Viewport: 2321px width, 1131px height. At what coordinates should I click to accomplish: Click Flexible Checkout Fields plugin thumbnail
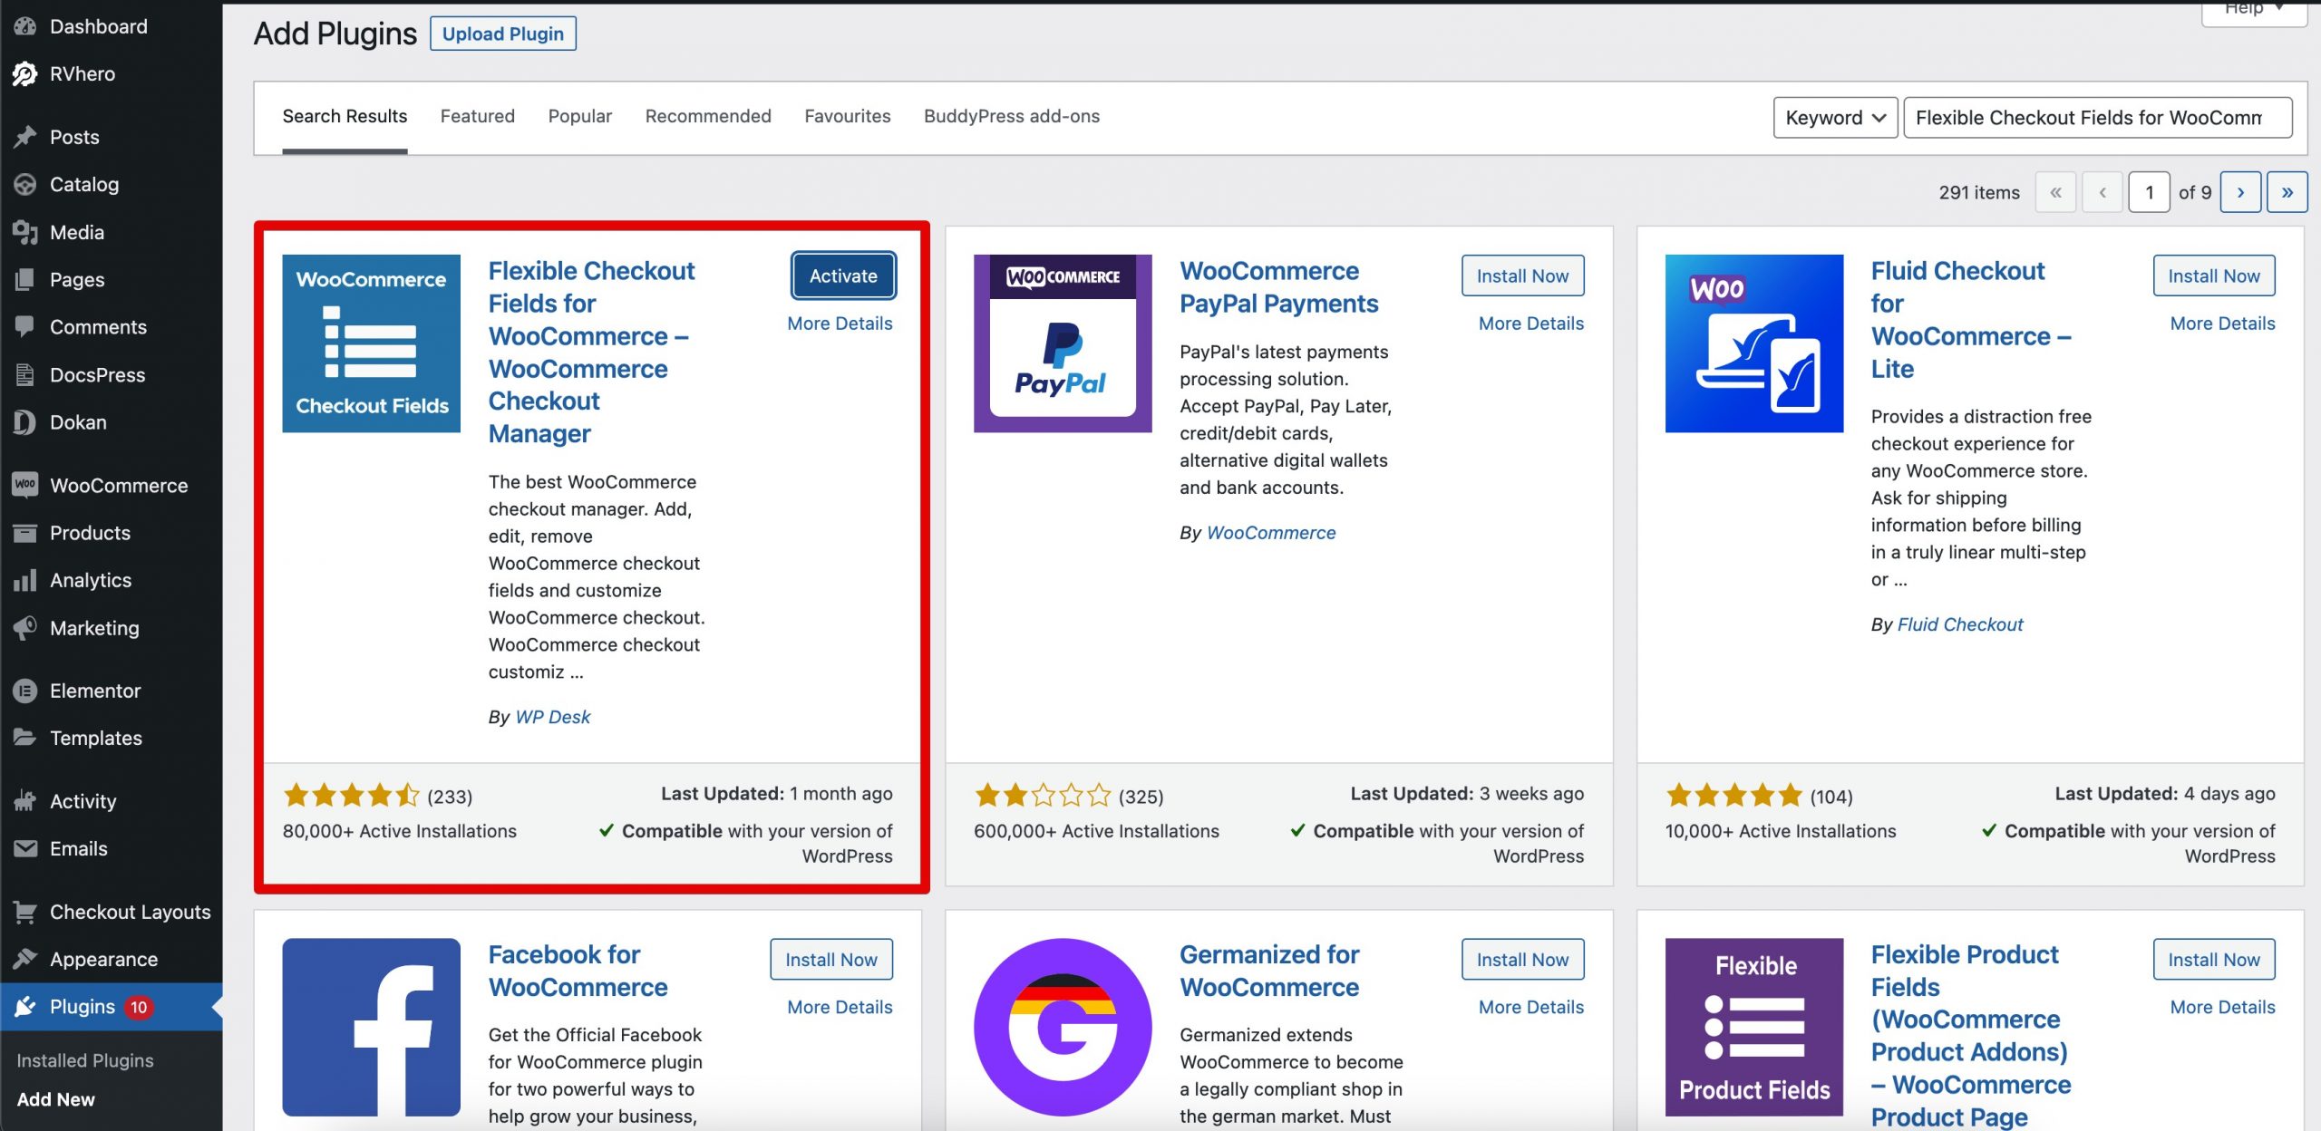click(371, 343)
